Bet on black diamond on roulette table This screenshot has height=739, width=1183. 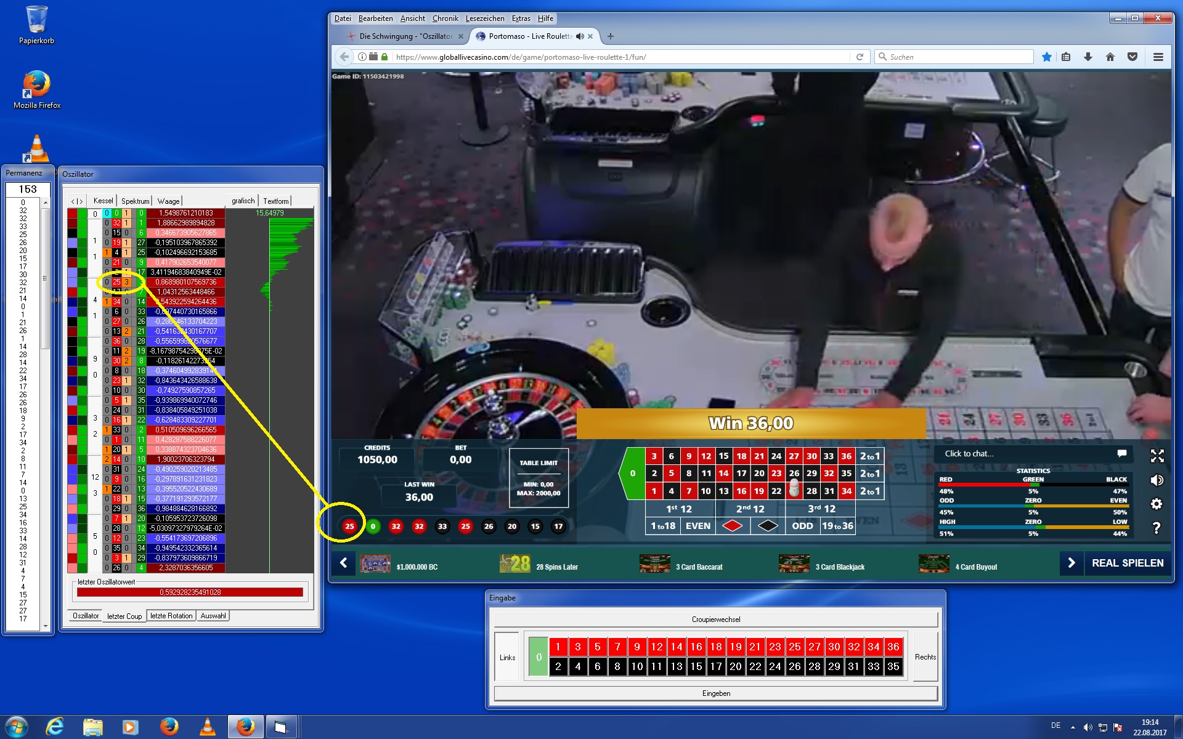[x=768, y=526]
